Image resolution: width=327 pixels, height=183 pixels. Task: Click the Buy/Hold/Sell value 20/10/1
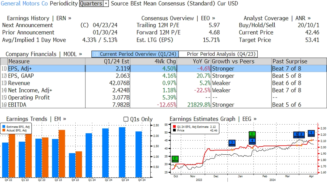(x=308, y=25)
